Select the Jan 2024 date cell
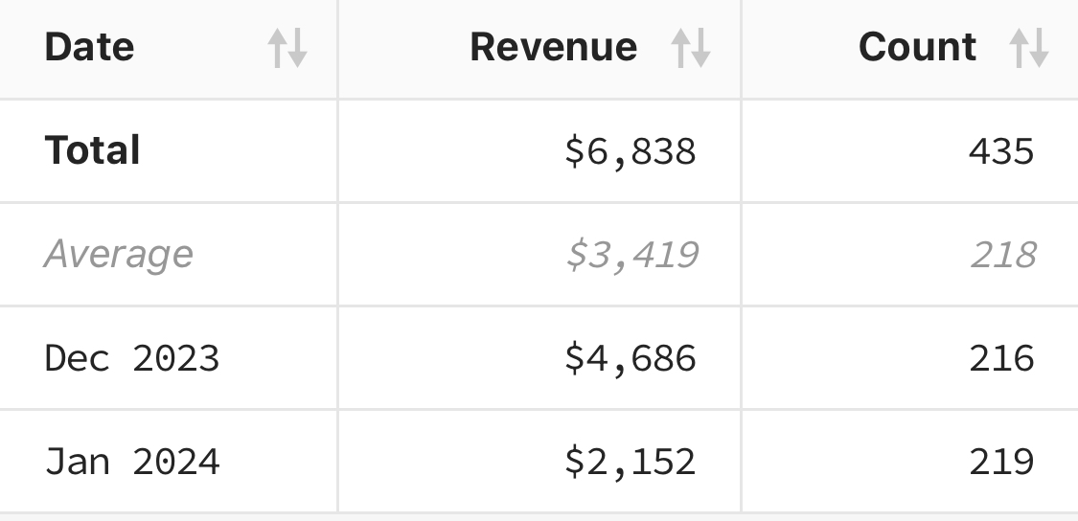This screenshot has width=1078, height=521. pyautogui.click(x=132, y=462)
